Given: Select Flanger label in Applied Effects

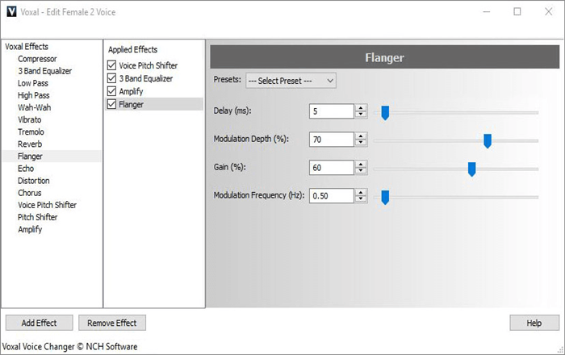Looking at the screenshot, I should pyautogui.click(x=131, y=104).
